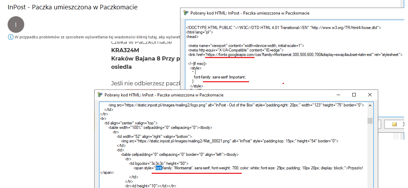Click 'Montserrat' in the span font-family style
The image size is (408, 188).
[184, 168]
